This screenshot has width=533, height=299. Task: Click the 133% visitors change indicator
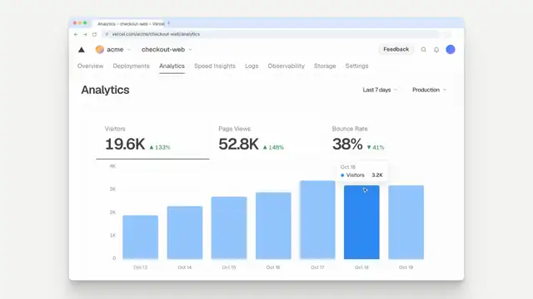click(160, 148)
